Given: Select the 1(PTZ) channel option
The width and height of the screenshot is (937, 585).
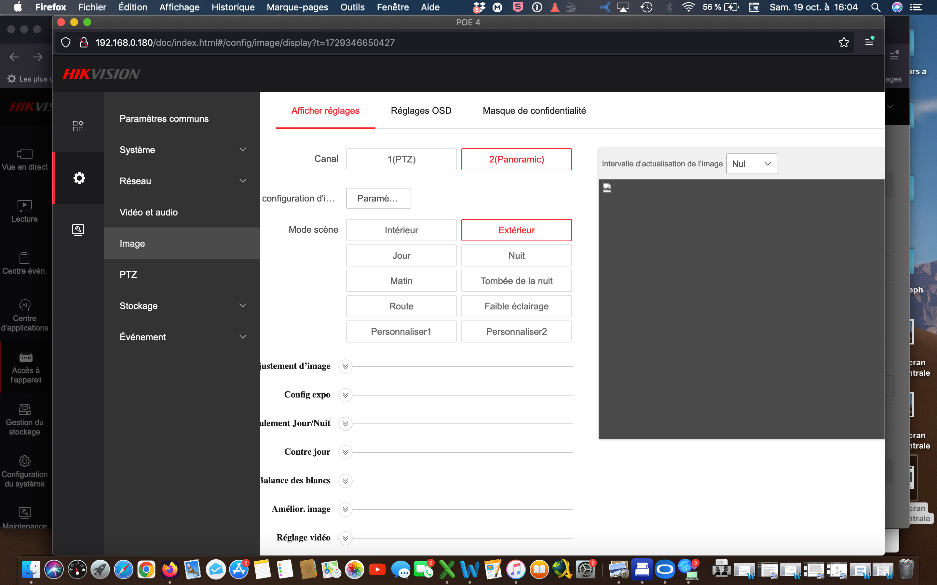Looking at the screenshot, I should click(401, 159).
